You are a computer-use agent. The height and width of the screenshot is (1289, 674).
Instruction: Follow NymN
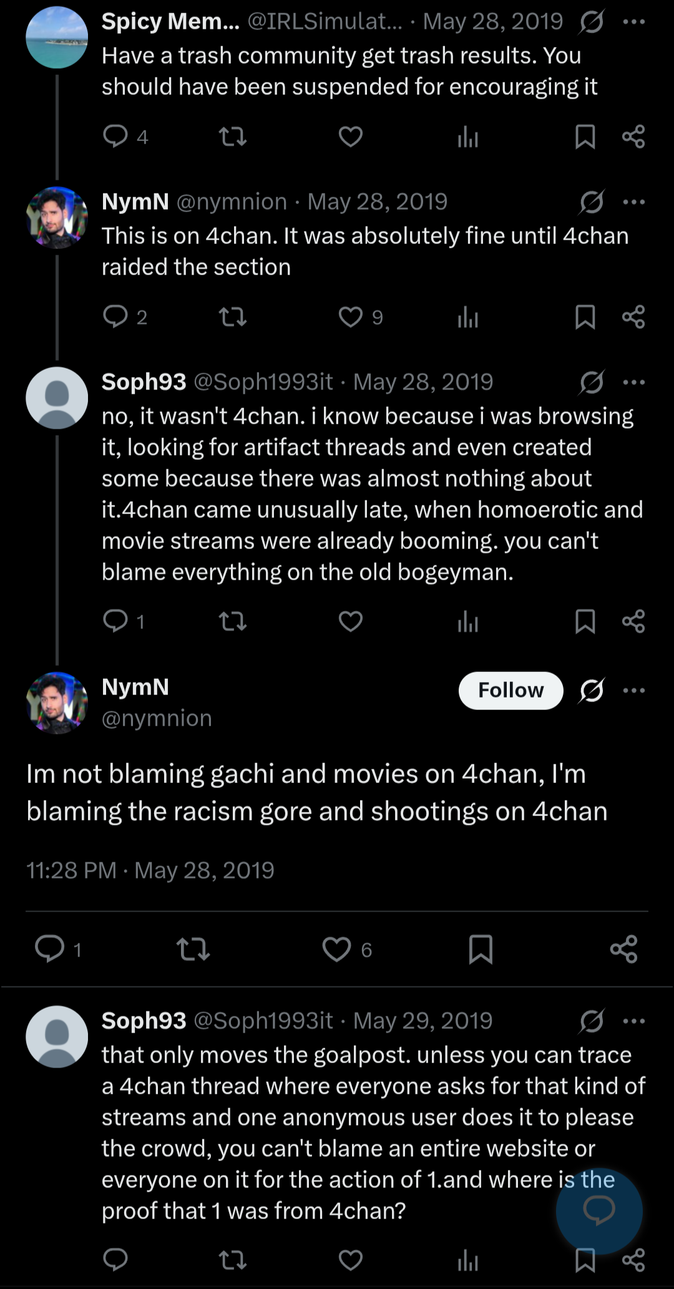click(x=510, y=690)
